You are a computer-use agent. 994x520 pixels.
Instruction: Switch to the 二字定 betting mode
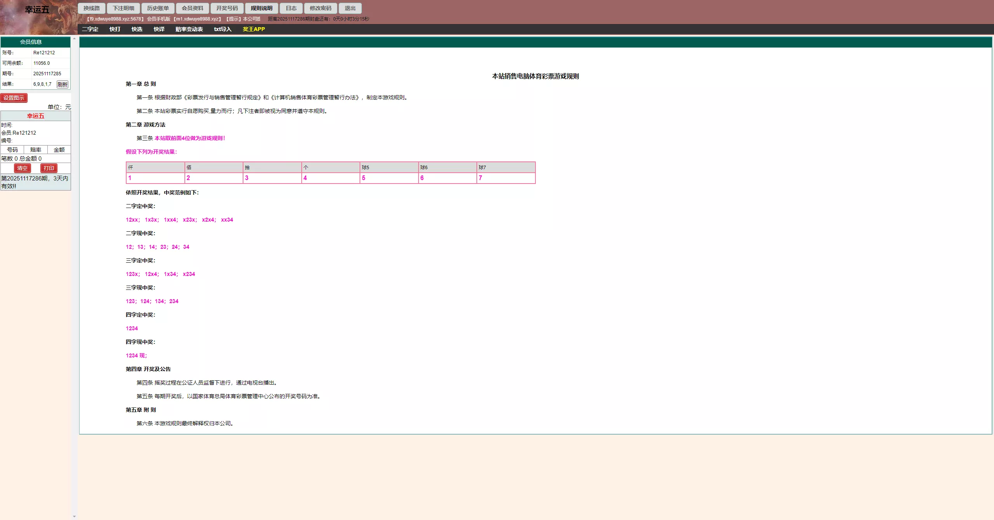tap(90, 29)
